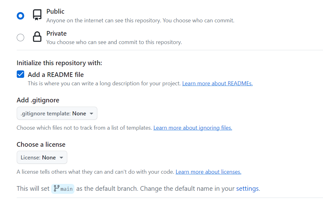Click the caret arrow on .gitignore template
The width and height of the screenshot is (323, 201).
point(91,114)
